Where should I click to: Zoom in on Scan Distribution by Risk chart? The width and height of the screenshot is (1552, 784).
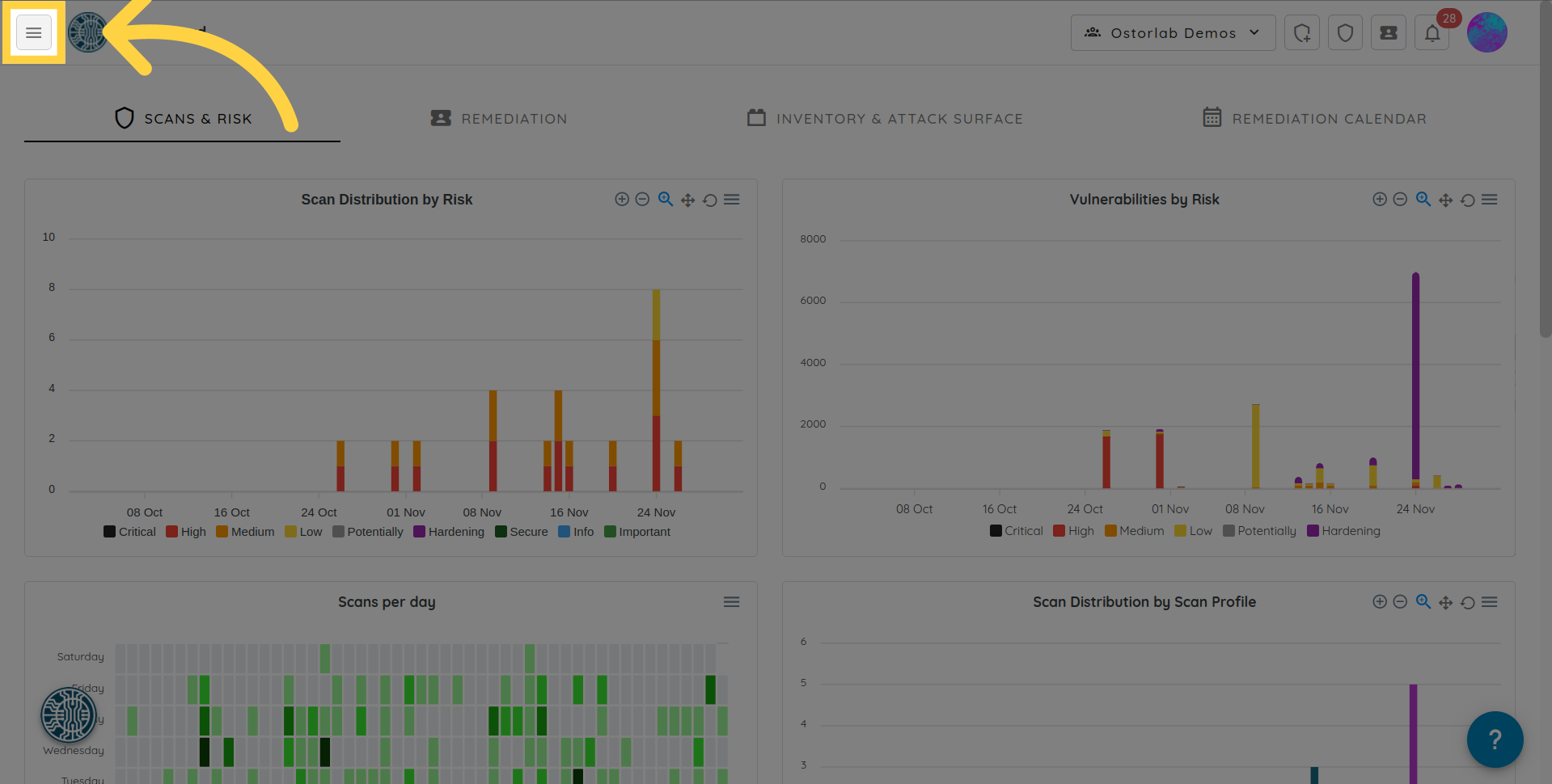pos(621,200)
